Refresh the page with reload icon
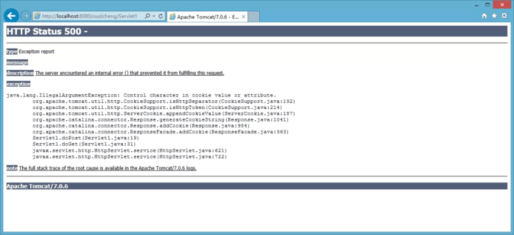 coord(160,16)
